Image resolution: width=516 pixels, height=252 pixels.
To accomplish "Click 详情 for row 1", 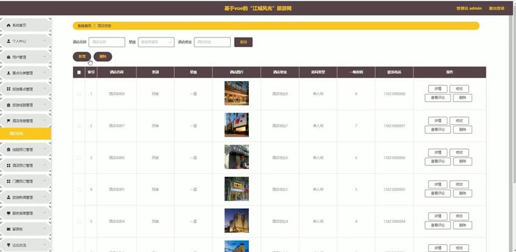I will (438, 88).
